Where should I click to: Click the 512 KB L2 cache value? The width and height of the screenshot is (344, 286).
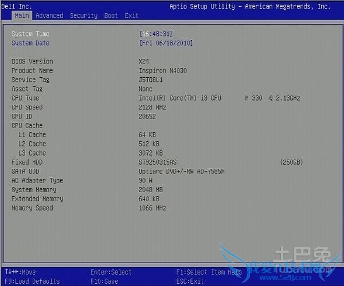(149, 144)
